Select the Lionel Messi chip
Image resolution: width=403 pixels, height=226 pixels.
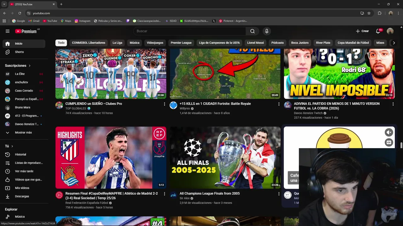tap(255, 43)
